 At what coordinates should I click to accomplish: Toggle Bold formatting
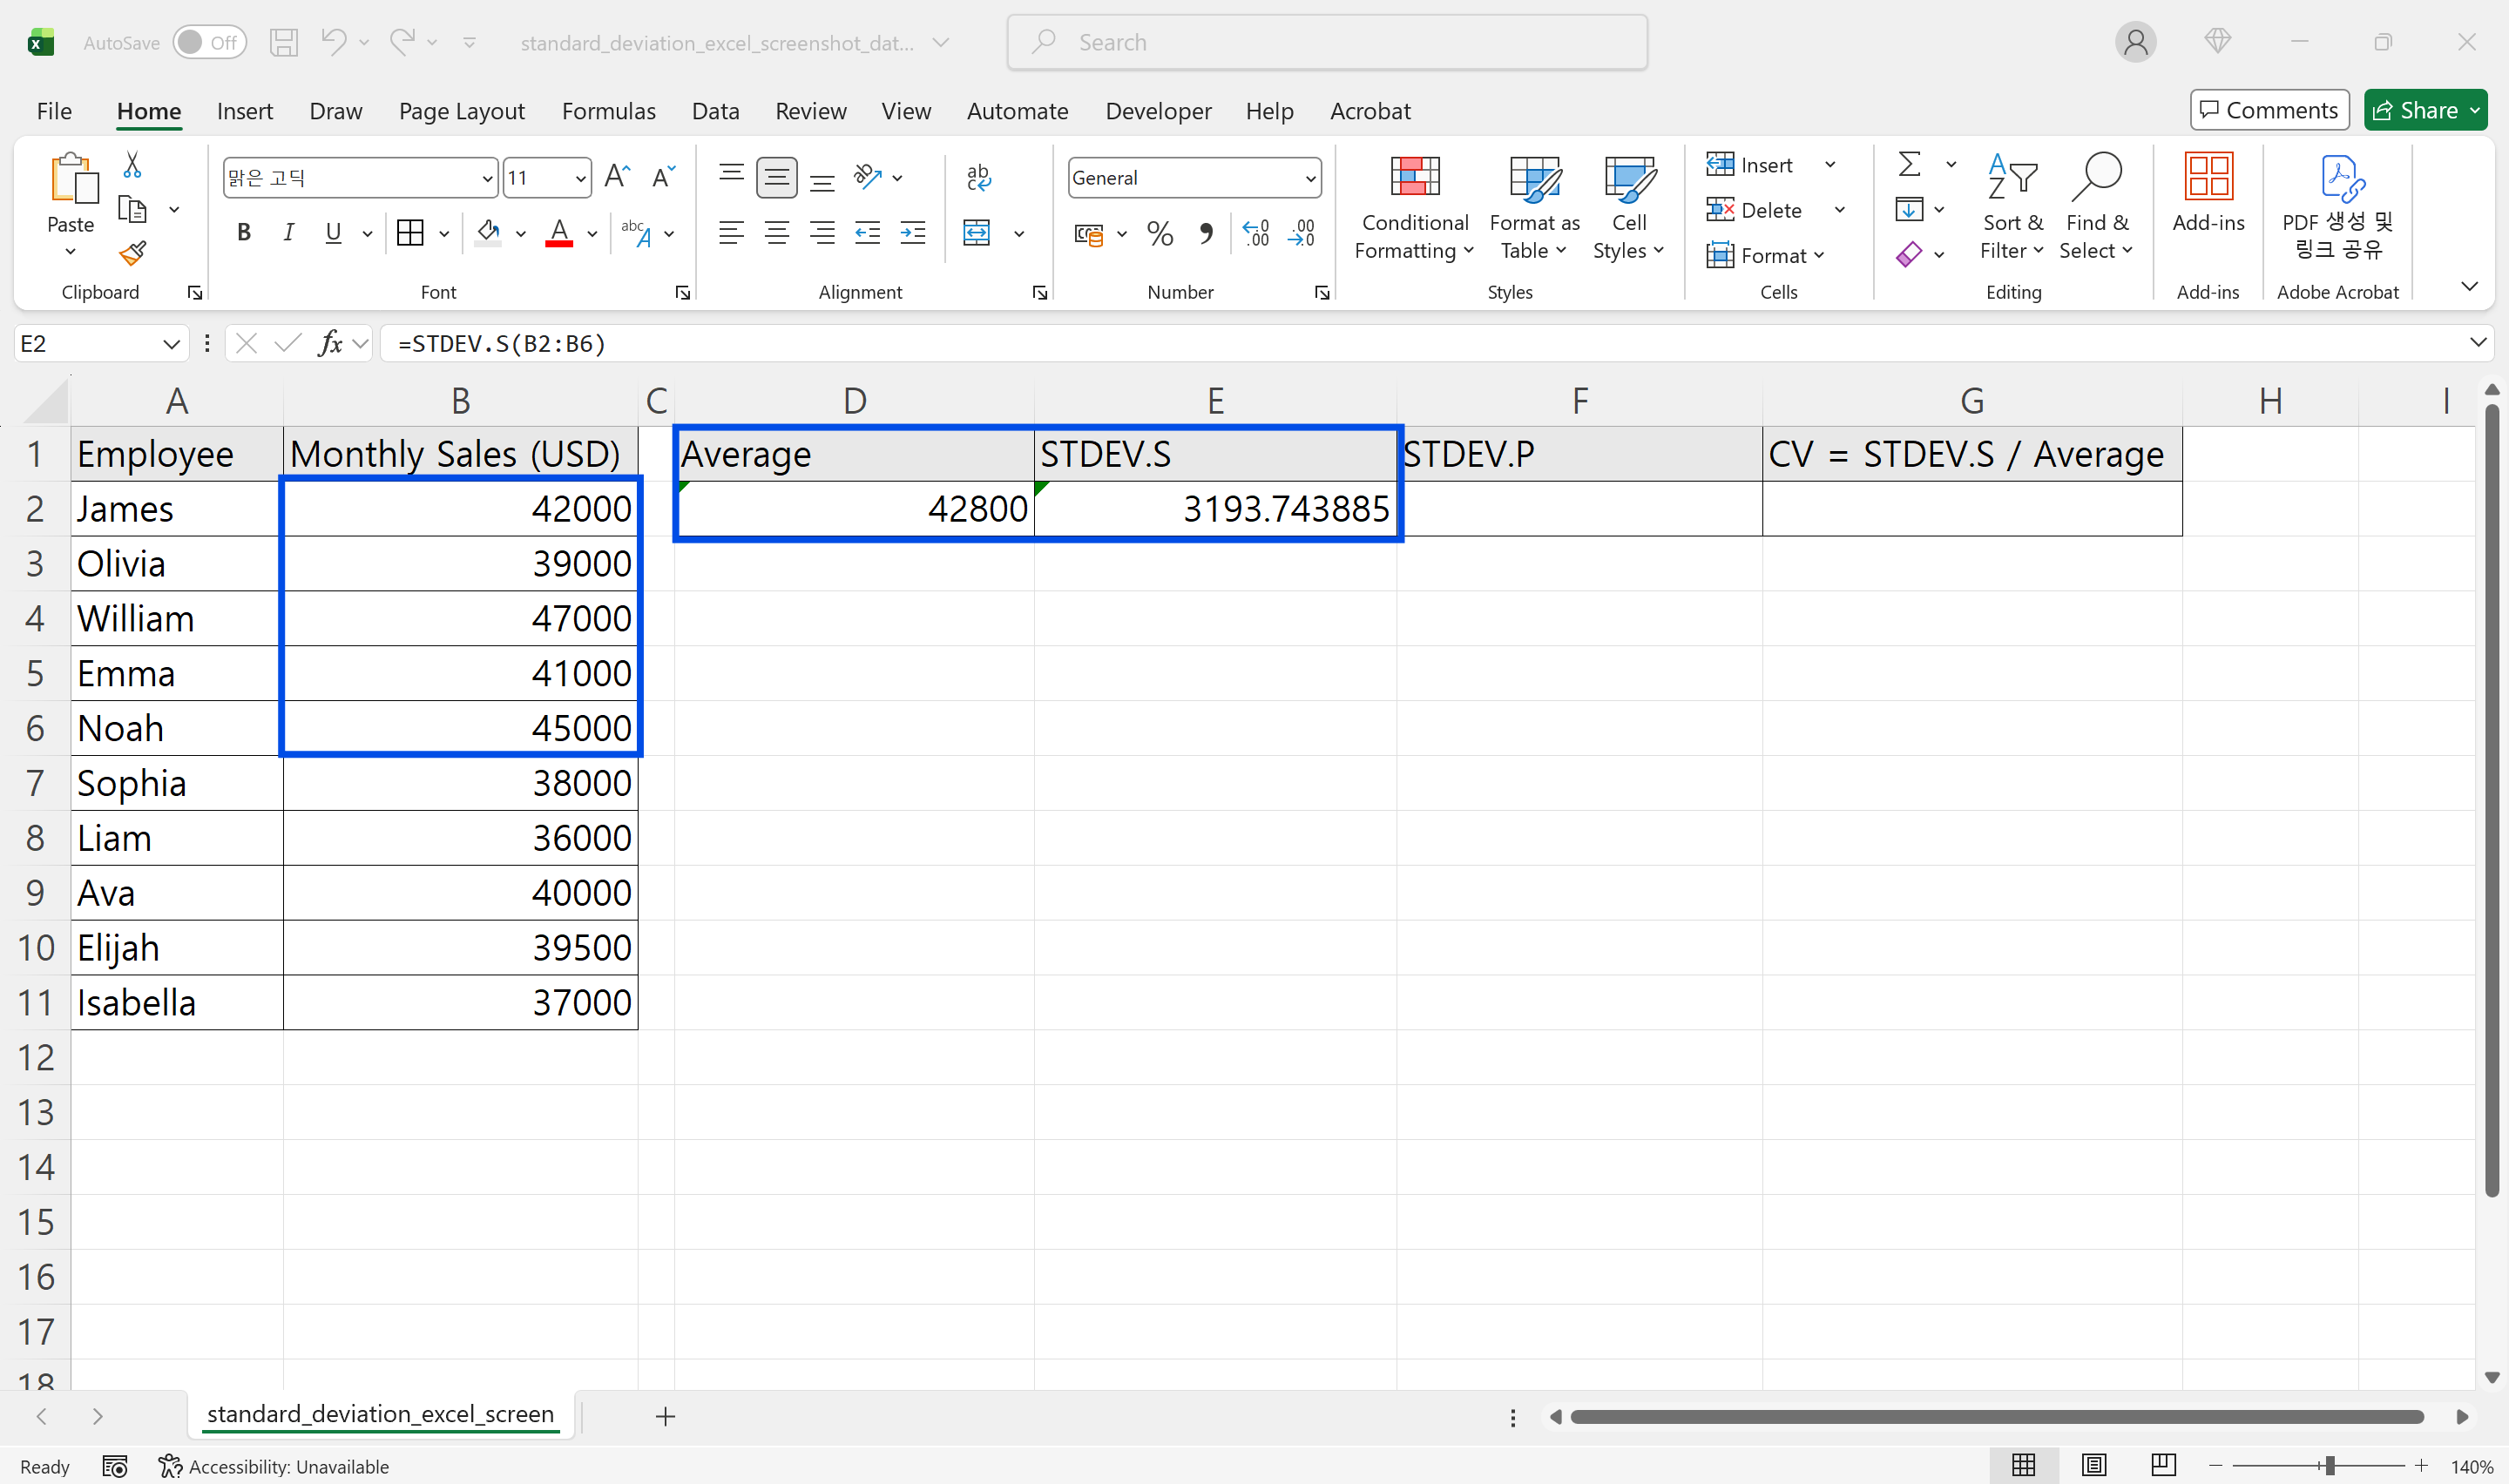click(243, 234)
